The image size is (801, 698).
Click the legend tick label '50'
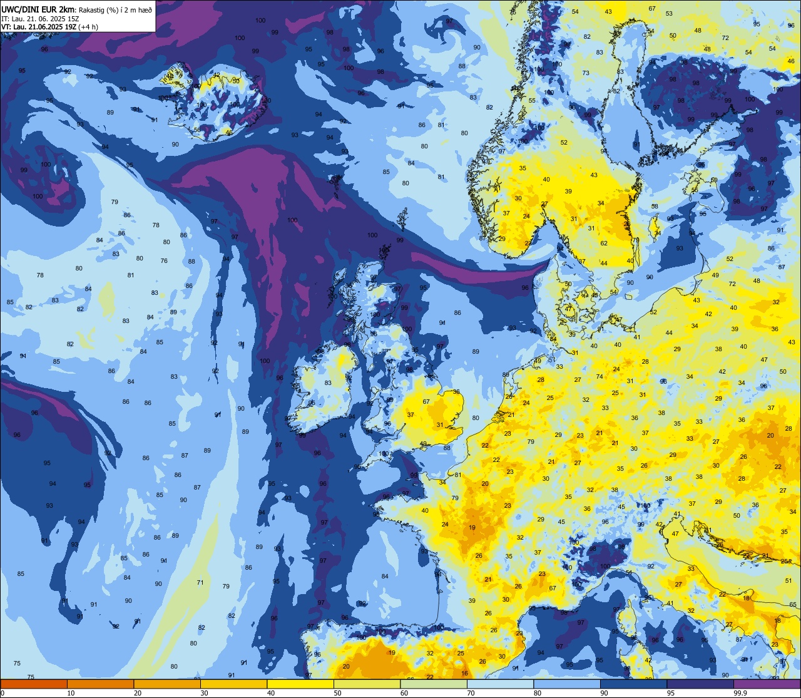(337, 693)
